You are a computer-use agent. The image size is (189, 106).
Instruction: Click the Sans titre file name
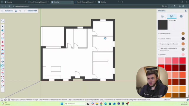(9, 11)
